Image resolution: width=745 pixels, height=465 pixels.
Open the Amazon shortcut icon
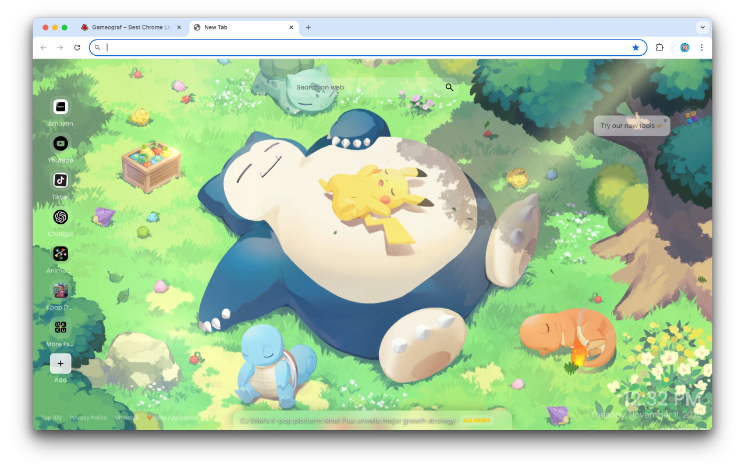[x=61, y=107]
